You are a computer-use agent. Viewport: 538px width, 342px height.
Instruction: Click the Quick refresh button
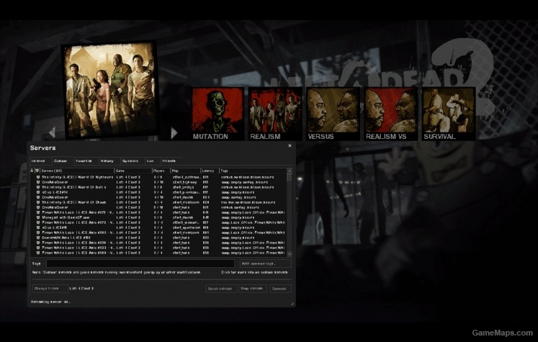tap(220, 289)
